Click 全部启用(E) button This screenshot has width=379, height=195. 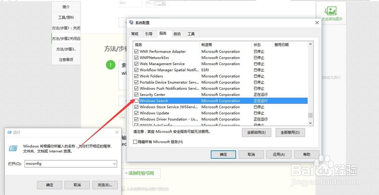point(257,133)
